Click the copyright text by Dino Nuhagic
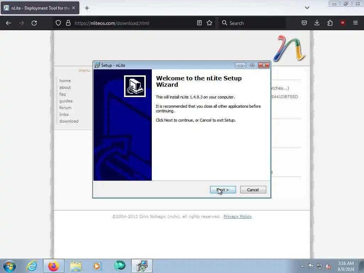Viewport: 364px width, 273px height. pos(166,216)
